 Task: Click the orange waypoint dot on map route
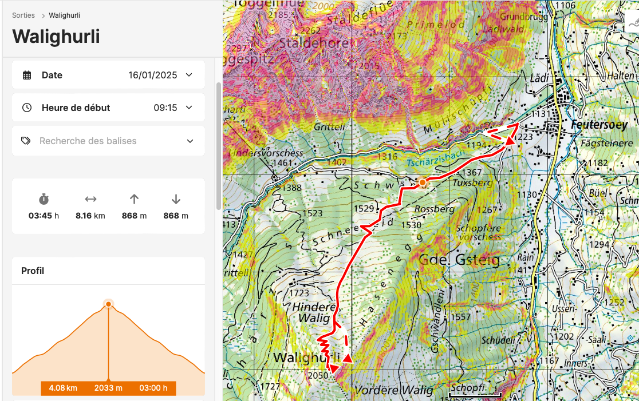tap(423, 182)
